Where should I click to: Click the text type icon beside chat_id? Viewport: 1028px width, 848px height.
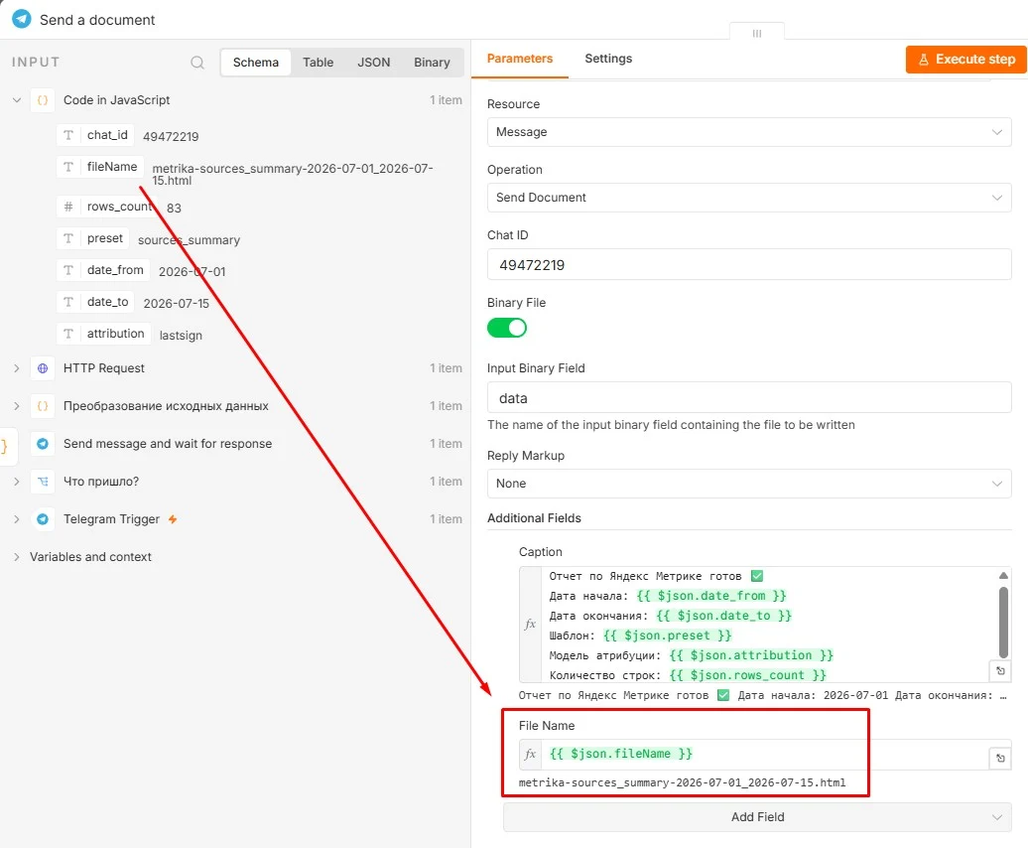click(x=68, y=135)
